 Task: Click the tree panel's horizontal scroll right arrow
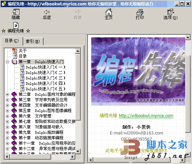tap(73, 157)
